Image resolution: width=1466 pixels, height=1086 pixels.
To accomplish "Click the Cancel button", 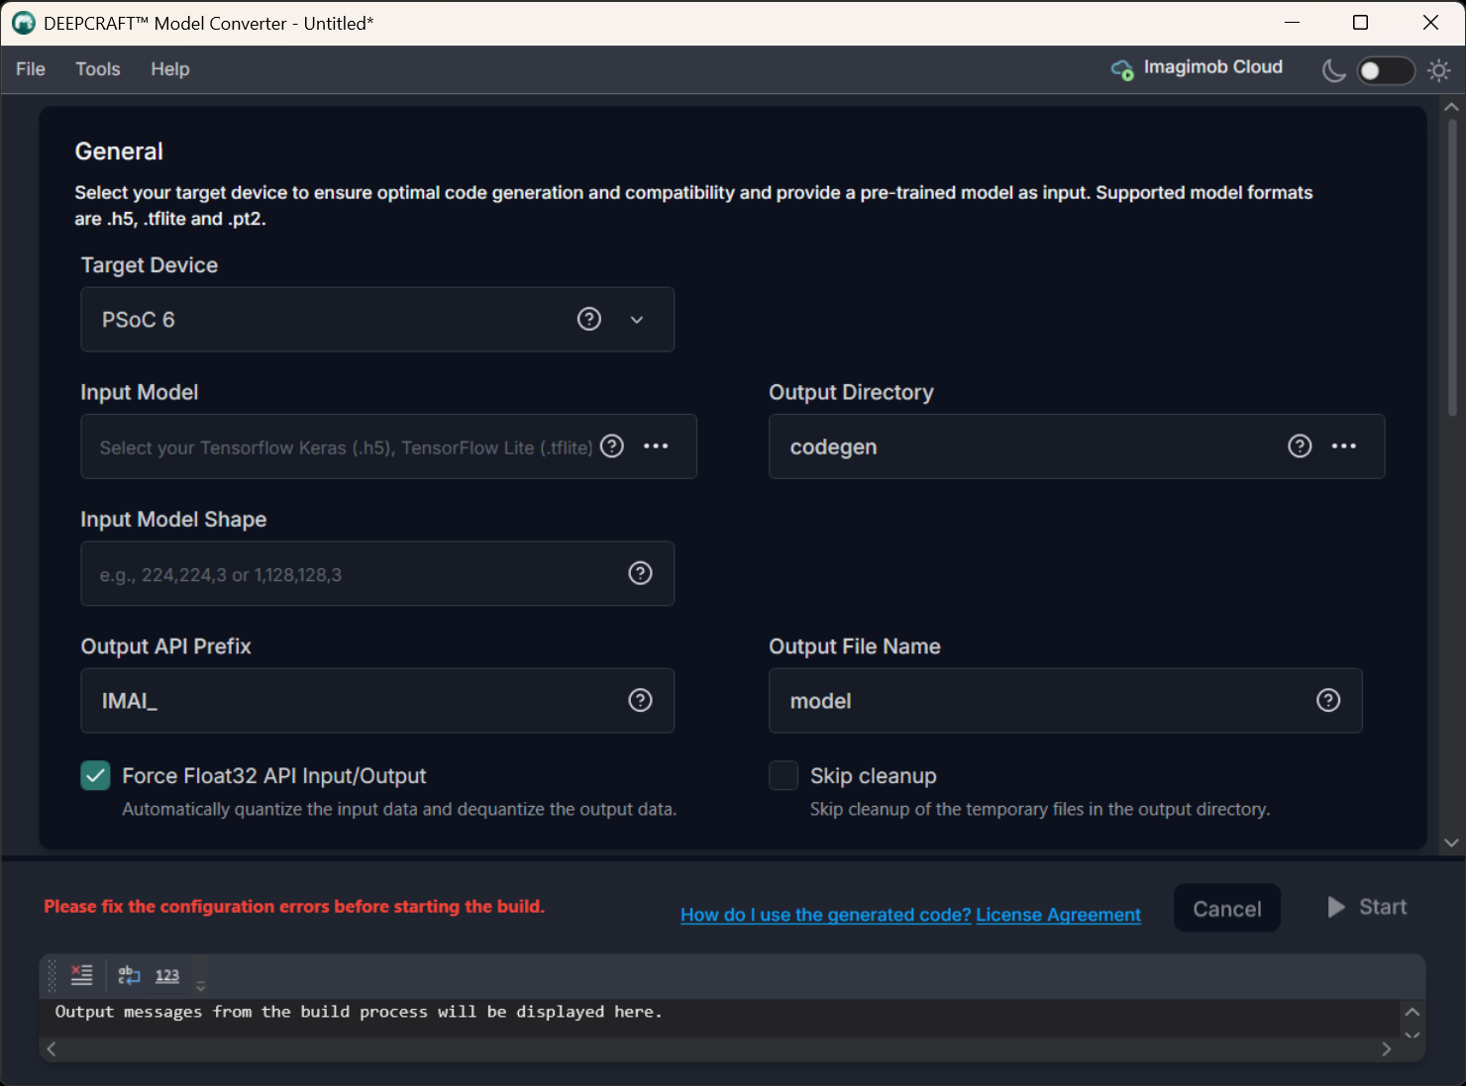I will click(x=1227, y=908).
